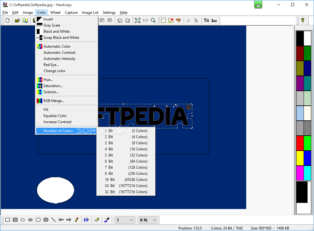This screenshot has width=314, height=231.
Task: Select the filled rounded rectangle tool
Action: [x=46, y=220]
